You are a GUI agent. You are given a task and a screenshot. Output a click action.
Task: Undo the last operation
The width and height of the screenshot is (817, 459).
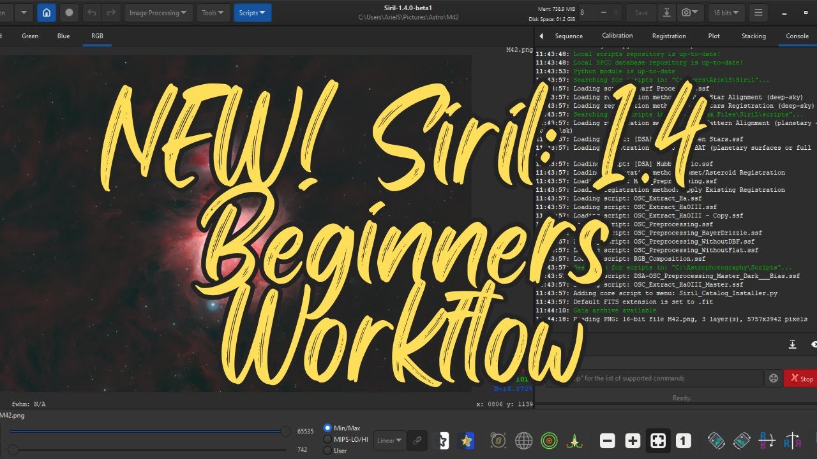tap(93, 12)
